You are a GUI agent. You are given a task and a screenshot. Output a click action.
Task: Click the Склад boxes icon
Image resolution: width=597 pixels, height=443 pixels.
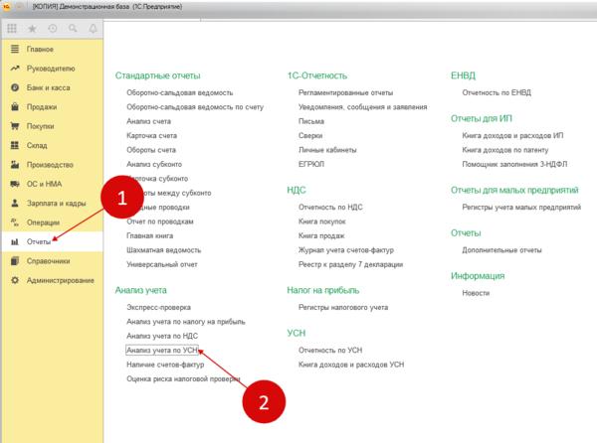pos(15,145)
